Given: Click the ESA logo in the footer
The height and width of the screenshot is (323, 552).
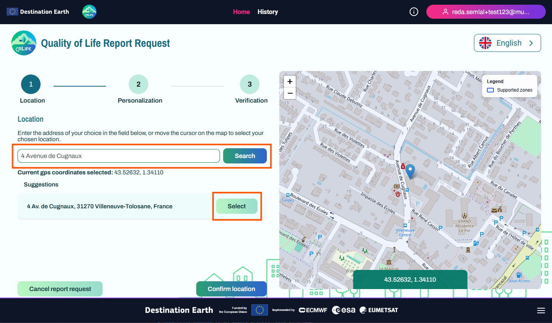Looking at the screenshot, I should (344, 310).
